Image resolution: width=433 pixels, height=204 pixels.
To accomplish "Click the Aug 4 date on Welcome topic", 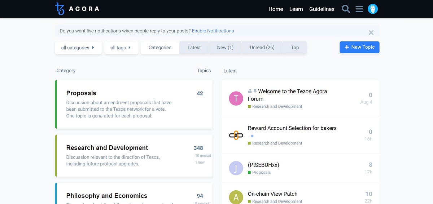I will [x=366, y=102].
